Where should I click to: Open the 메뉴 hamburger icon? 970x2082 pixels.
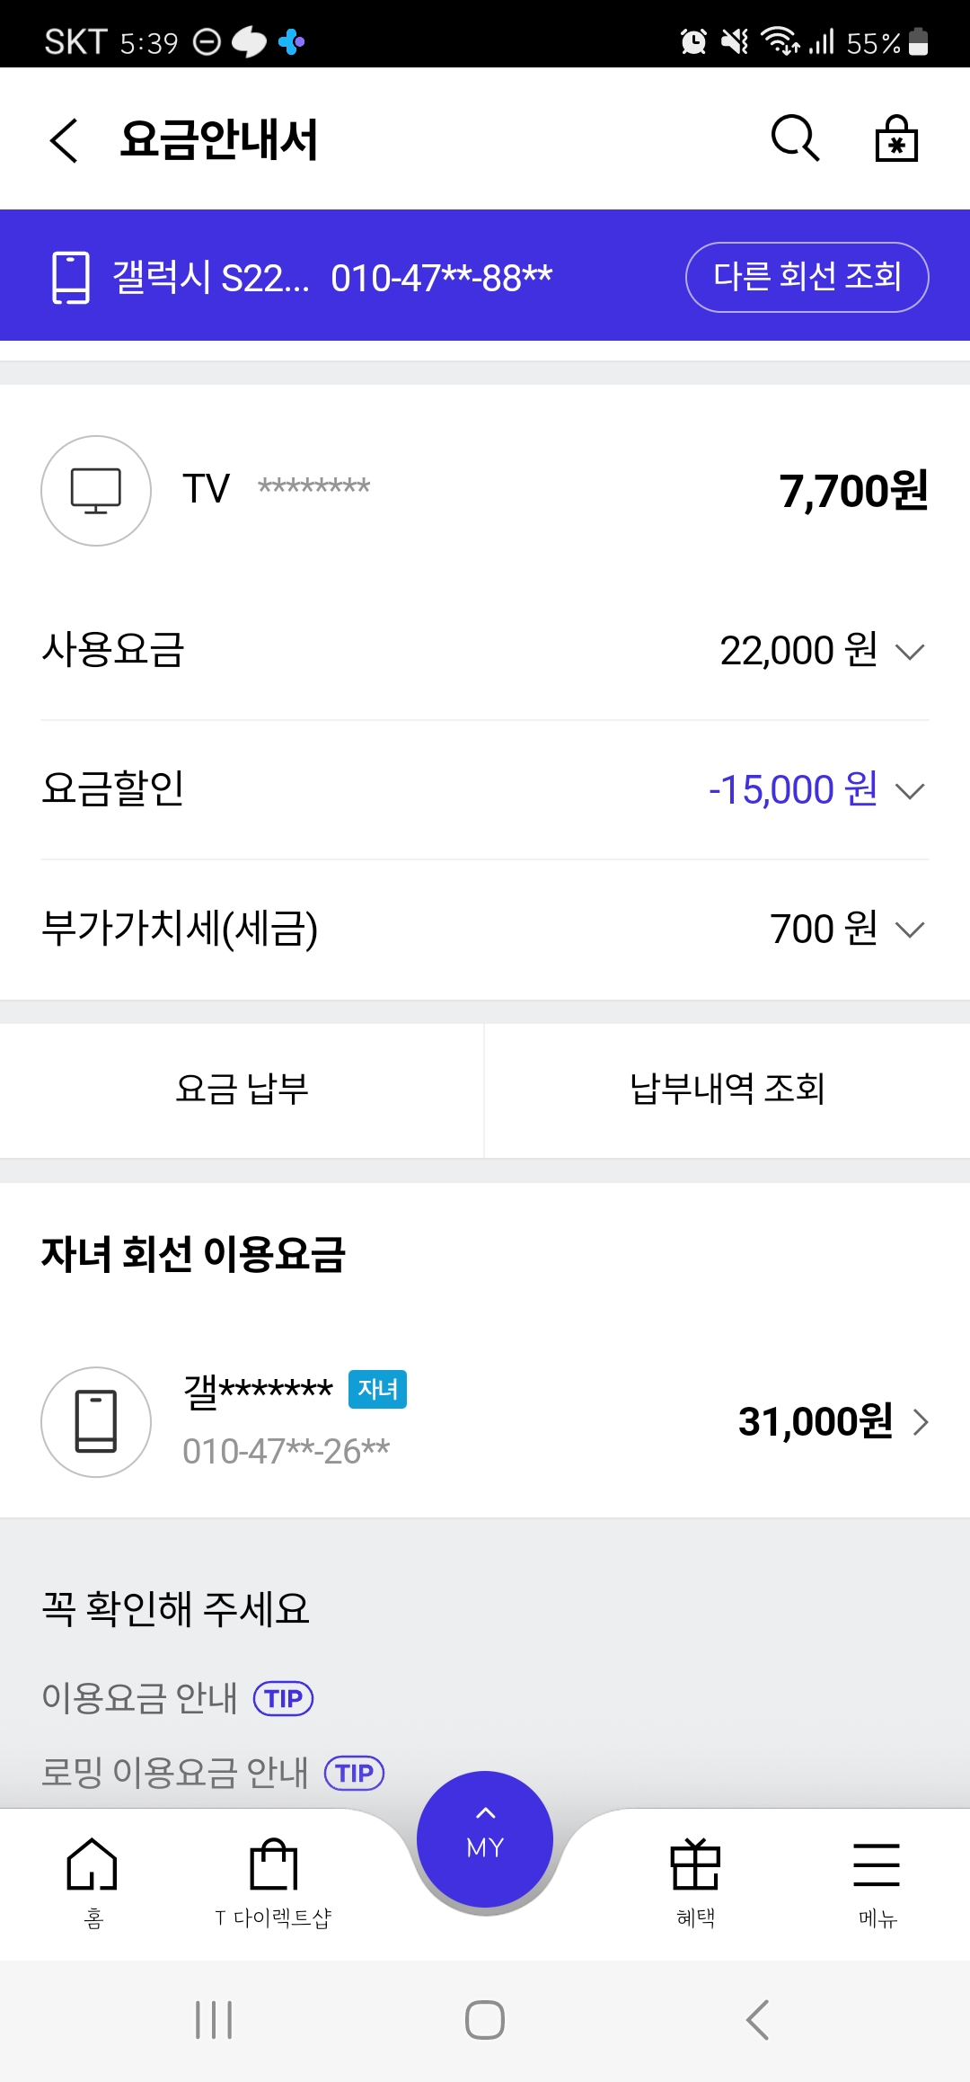coord(877,1879)
